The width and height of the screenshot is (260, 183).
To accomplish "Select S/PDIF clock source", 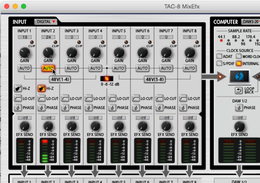I will click(219, 63).
